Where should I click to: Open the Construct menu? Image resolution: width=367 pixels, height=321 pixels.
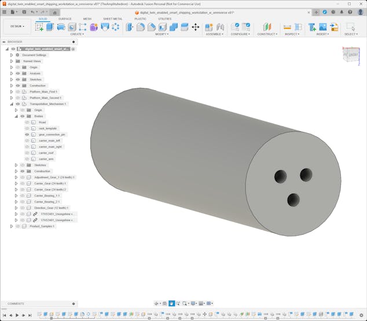click(267, 34)
